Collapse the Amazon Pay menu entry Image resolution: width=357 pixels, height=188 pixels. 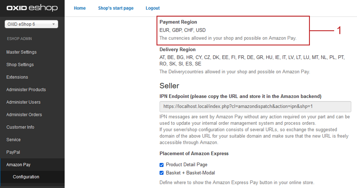18,165
